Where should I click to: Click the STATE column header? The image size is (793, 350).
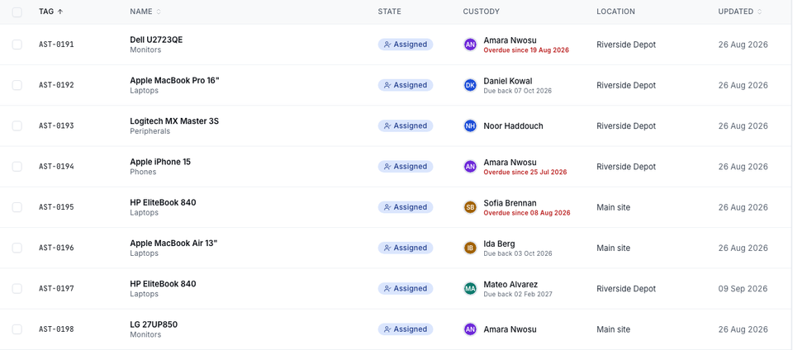389,12
